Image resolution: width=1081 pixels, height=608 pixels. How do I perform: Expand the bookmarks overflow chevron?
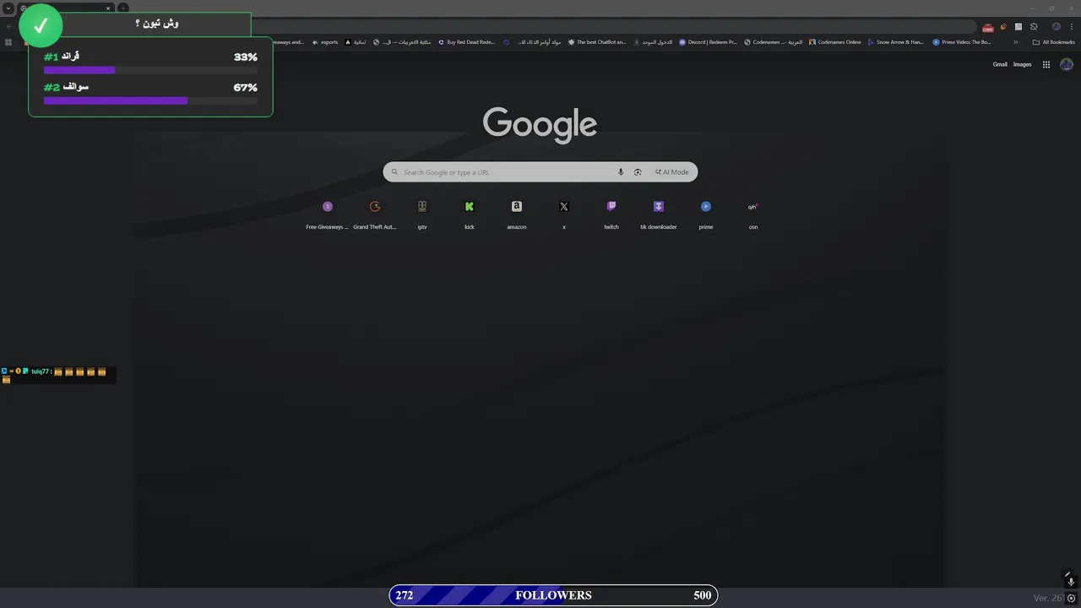1016,42
